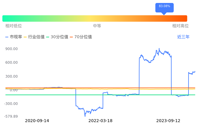
Task: Click the 2022-03-18 date label
Action: pos(101,121)
